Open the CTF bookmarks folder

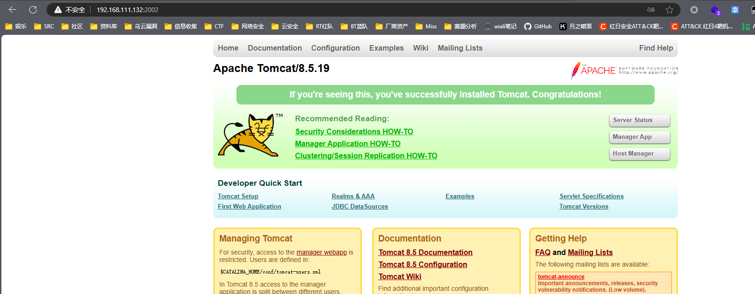click(x=214, y=26)
